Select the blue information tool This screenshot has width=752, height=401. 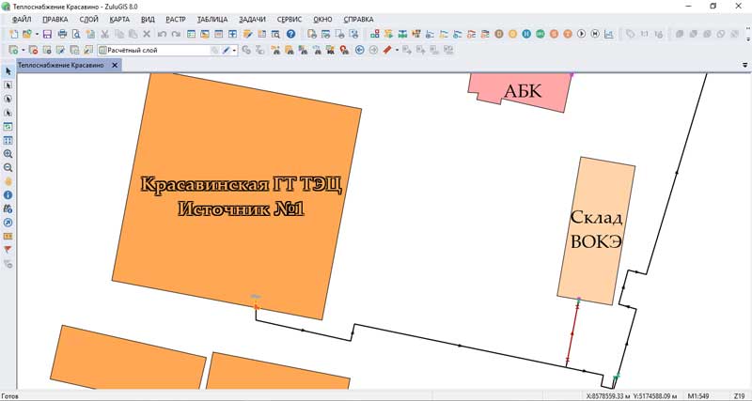[x=8, y=195]
